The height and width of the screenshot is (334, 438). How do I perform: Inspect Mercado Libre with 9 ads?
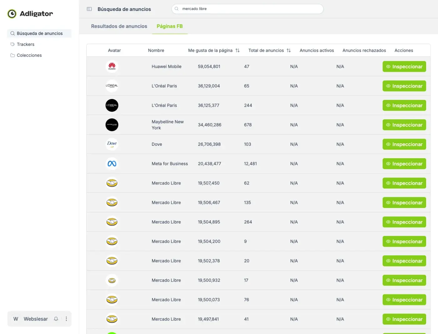click(x=404, y=241)
